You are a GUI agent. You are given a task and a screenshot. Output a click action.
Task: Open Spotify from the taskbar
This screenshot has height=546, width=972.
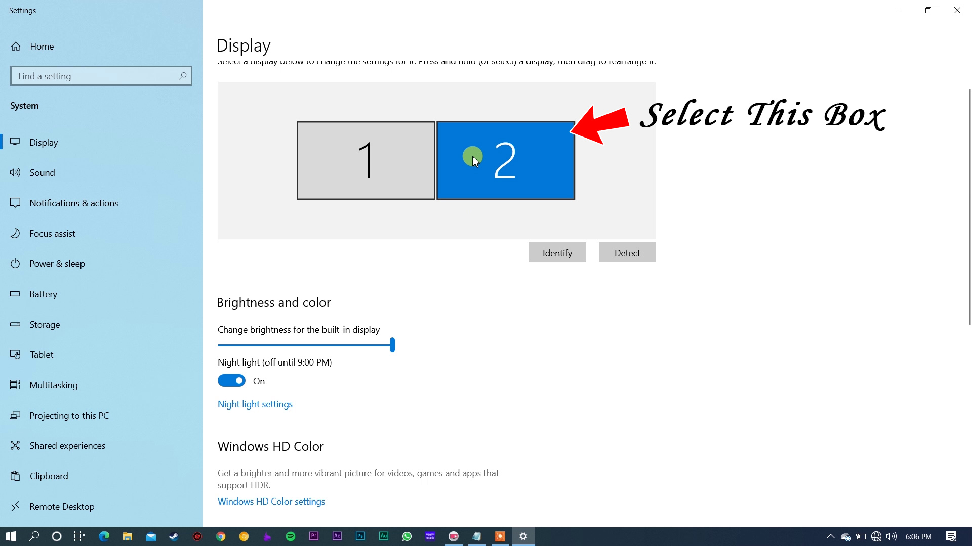click(x=291, y=536)
